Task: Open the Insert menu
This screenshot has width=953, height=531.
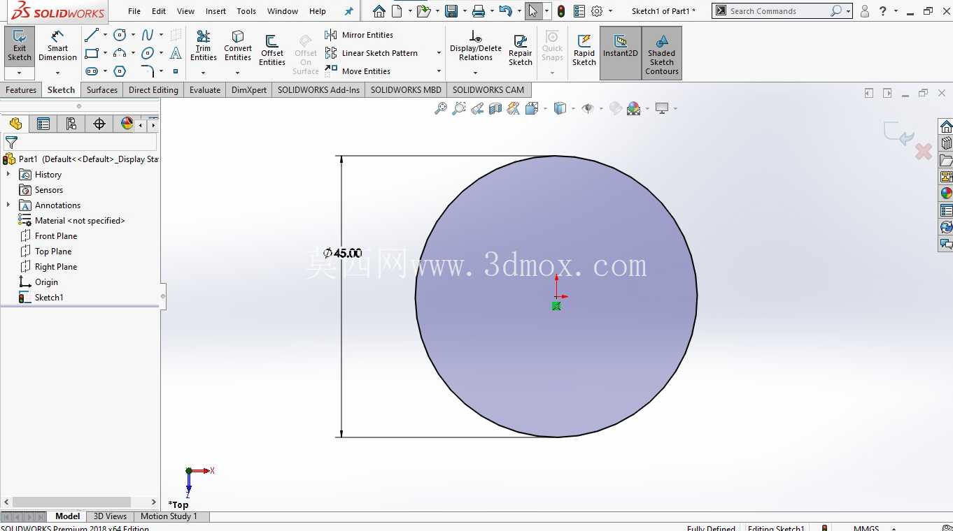Action: click(x=216, y=11)
